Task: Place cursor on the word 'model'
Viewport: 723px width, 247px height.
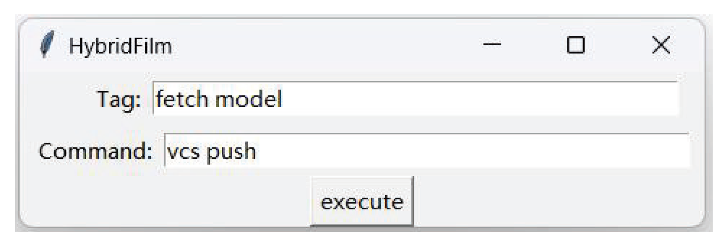Action: coord(248,99)
